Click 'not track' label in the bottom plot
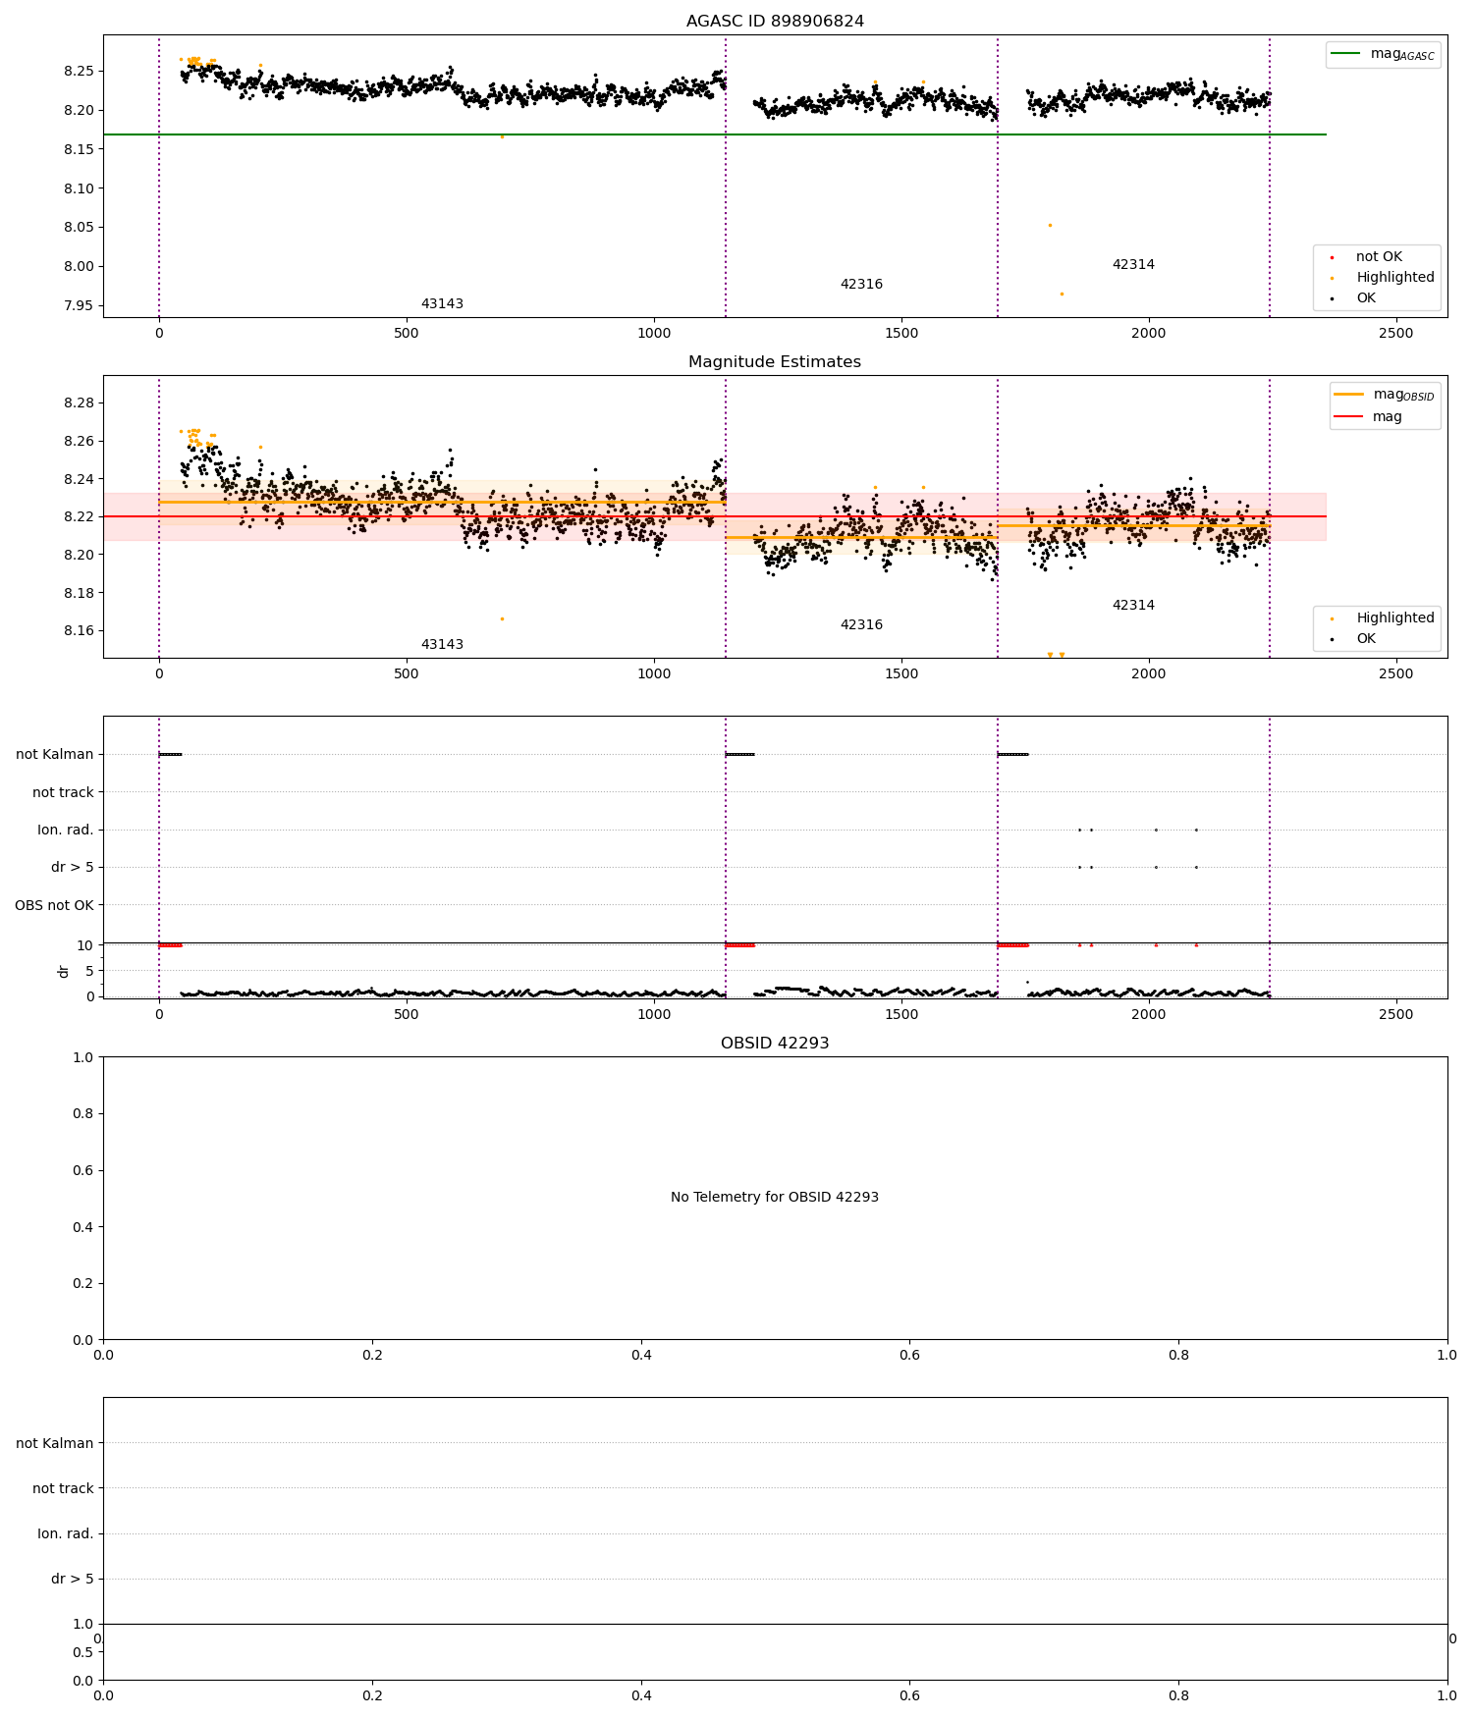 click(x=63, y=1489)
